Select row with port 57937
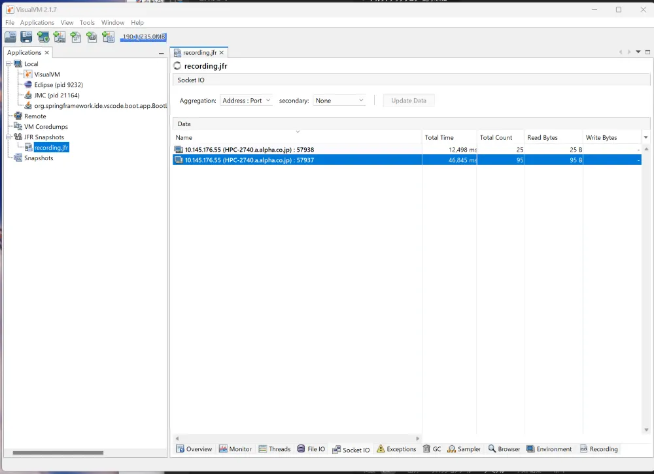The image size is (654, 474). click(407, 160)
